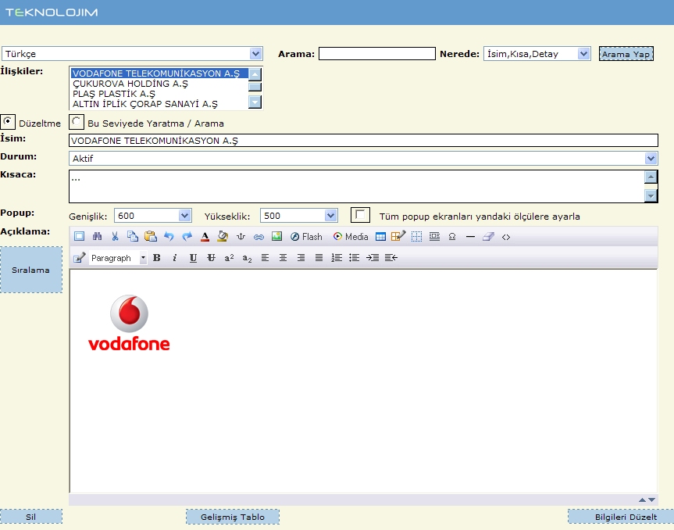Select VODAFONE TELEKOMUNİKASYON A.Ş in İlişkiler list
The image size is (674, 530).
pos(159,73)
